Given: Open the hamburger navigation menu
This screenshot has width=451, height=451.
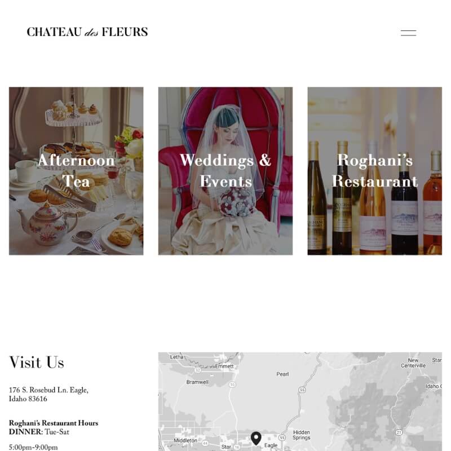Looking at the screenshot, I should pyautogui.click(x=408, y=33).
